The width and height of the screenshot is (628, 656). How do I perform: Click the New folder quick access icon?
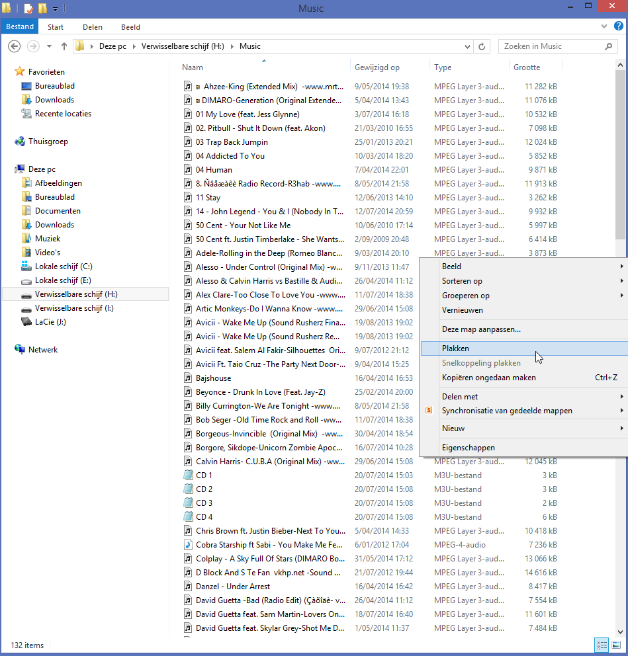pos(43,8)
